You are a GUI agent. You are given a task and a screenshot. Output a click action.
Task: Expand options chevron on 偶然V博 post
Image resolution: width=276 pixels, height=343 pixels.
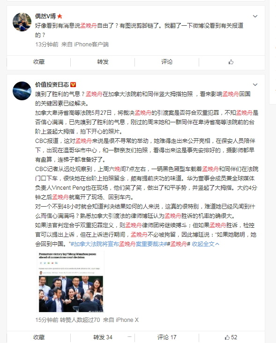(x=255, y=16)
